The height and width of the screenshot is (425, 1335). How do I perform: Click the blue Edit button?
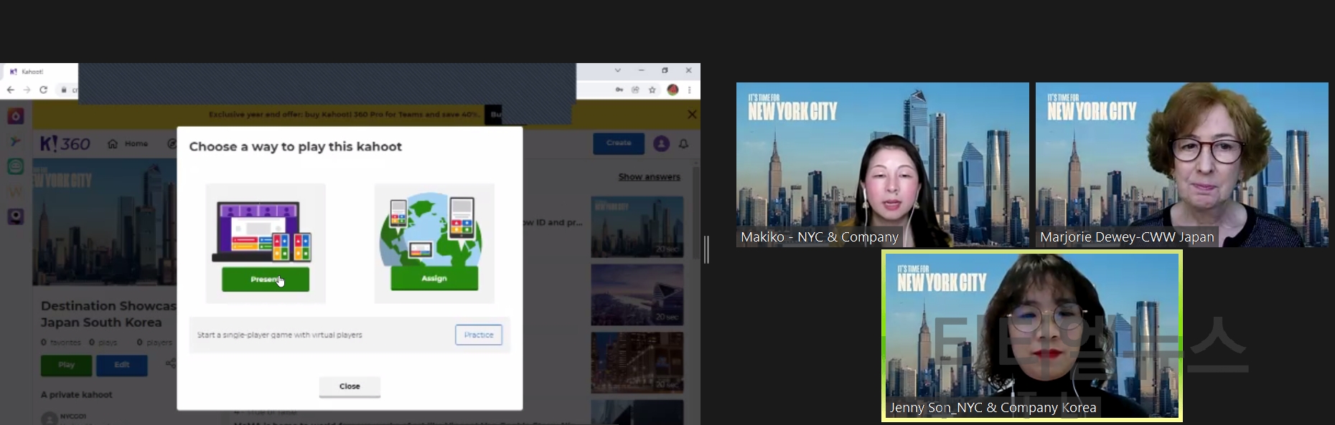(122, 365)
